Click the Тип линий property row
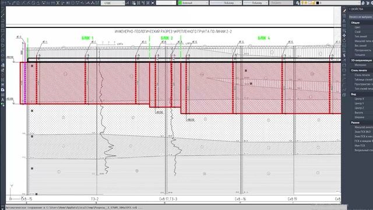 coord(363,37)
